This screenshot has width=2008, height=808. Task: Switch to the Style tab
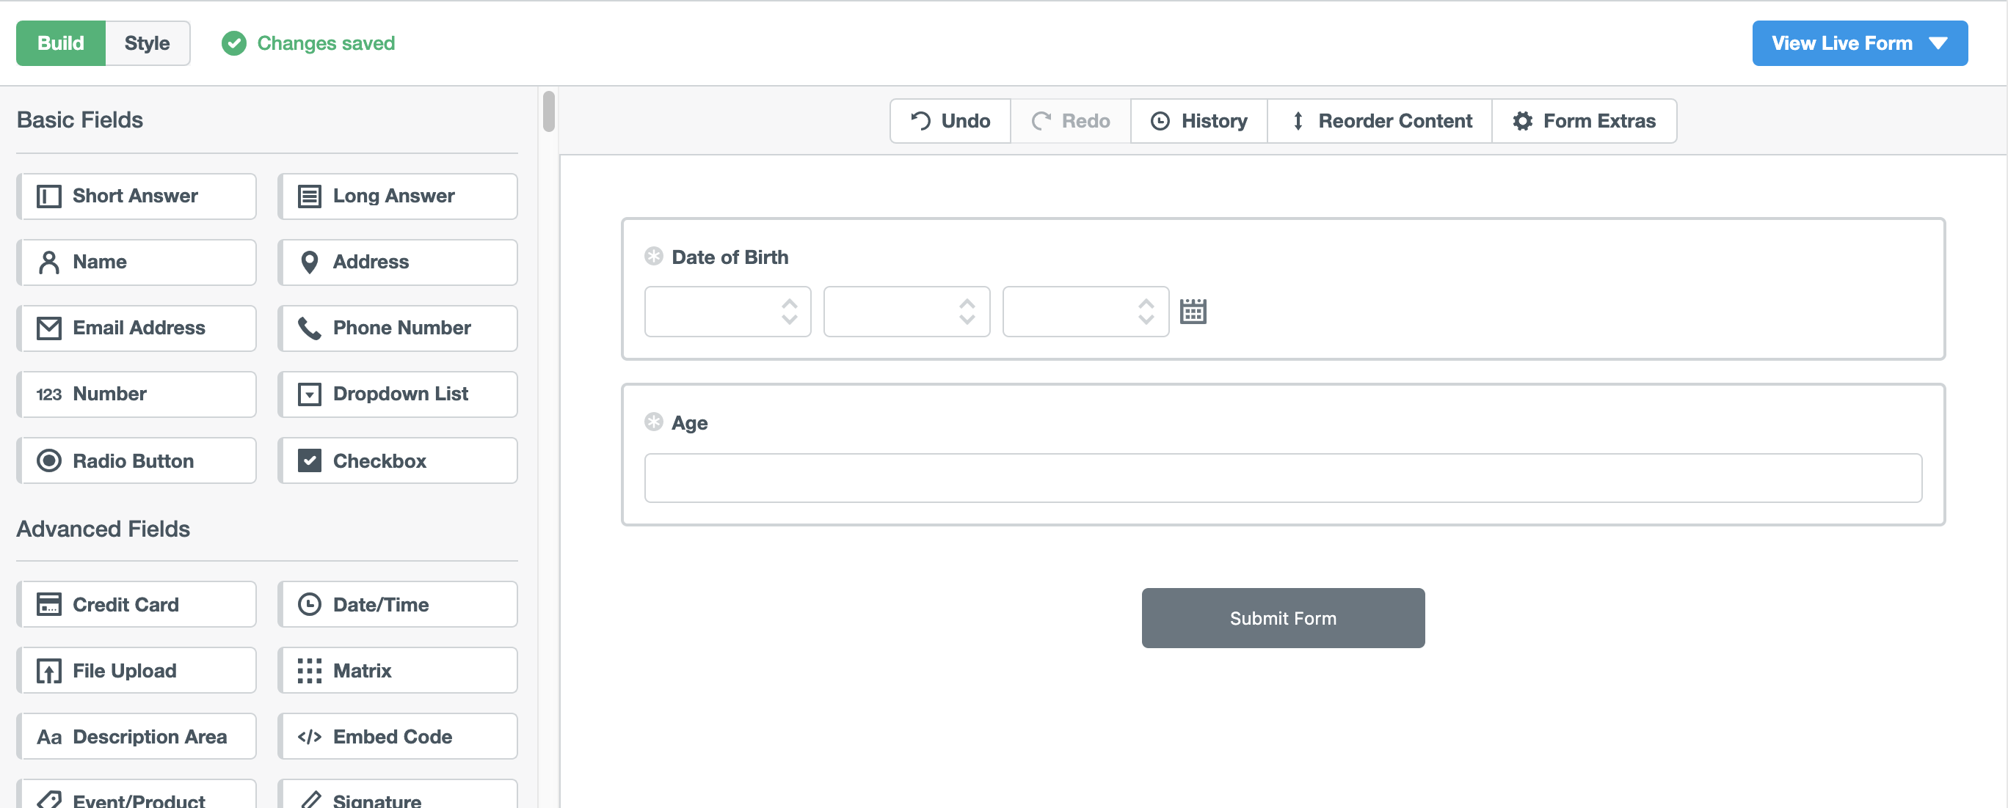[147, 43]
